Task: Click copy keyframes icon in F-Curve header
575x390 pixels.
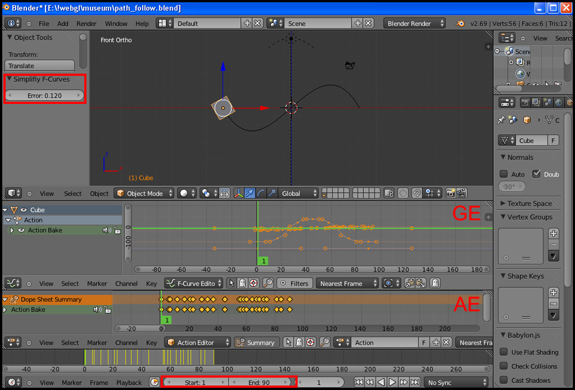Action: tap(409, 283)
